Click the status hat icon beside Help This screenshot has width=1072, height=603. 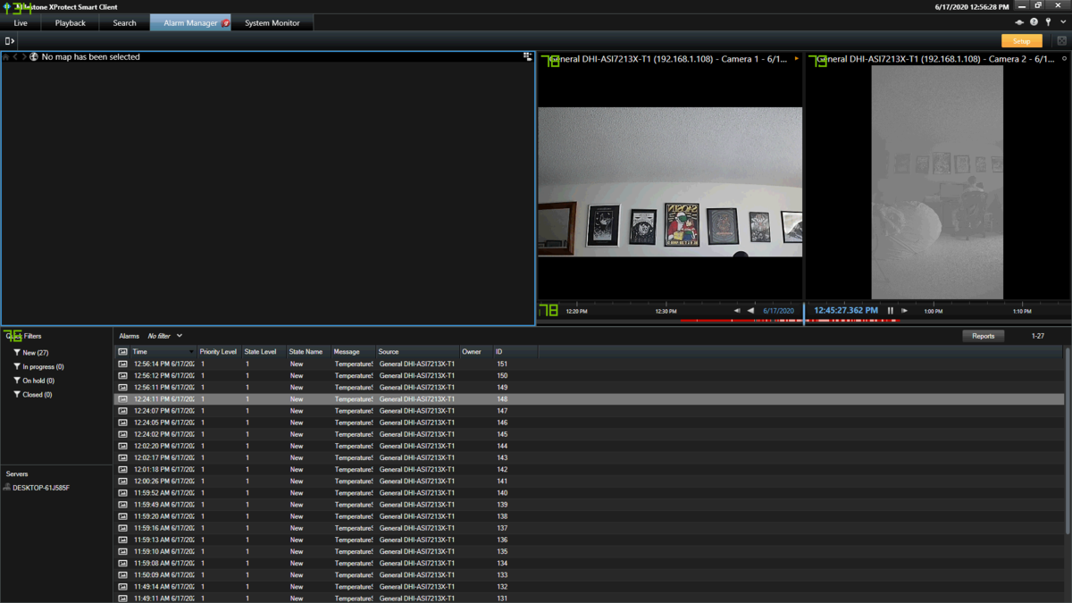point(1019,22)
